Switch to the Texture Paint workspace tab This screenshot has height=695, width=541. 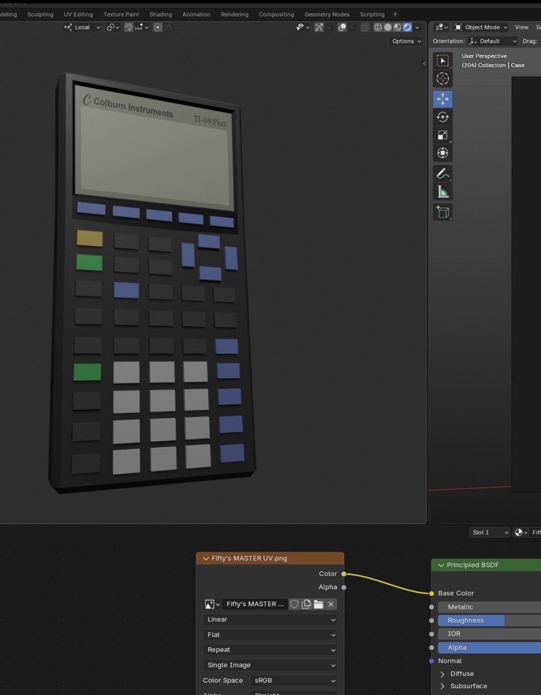121,14
